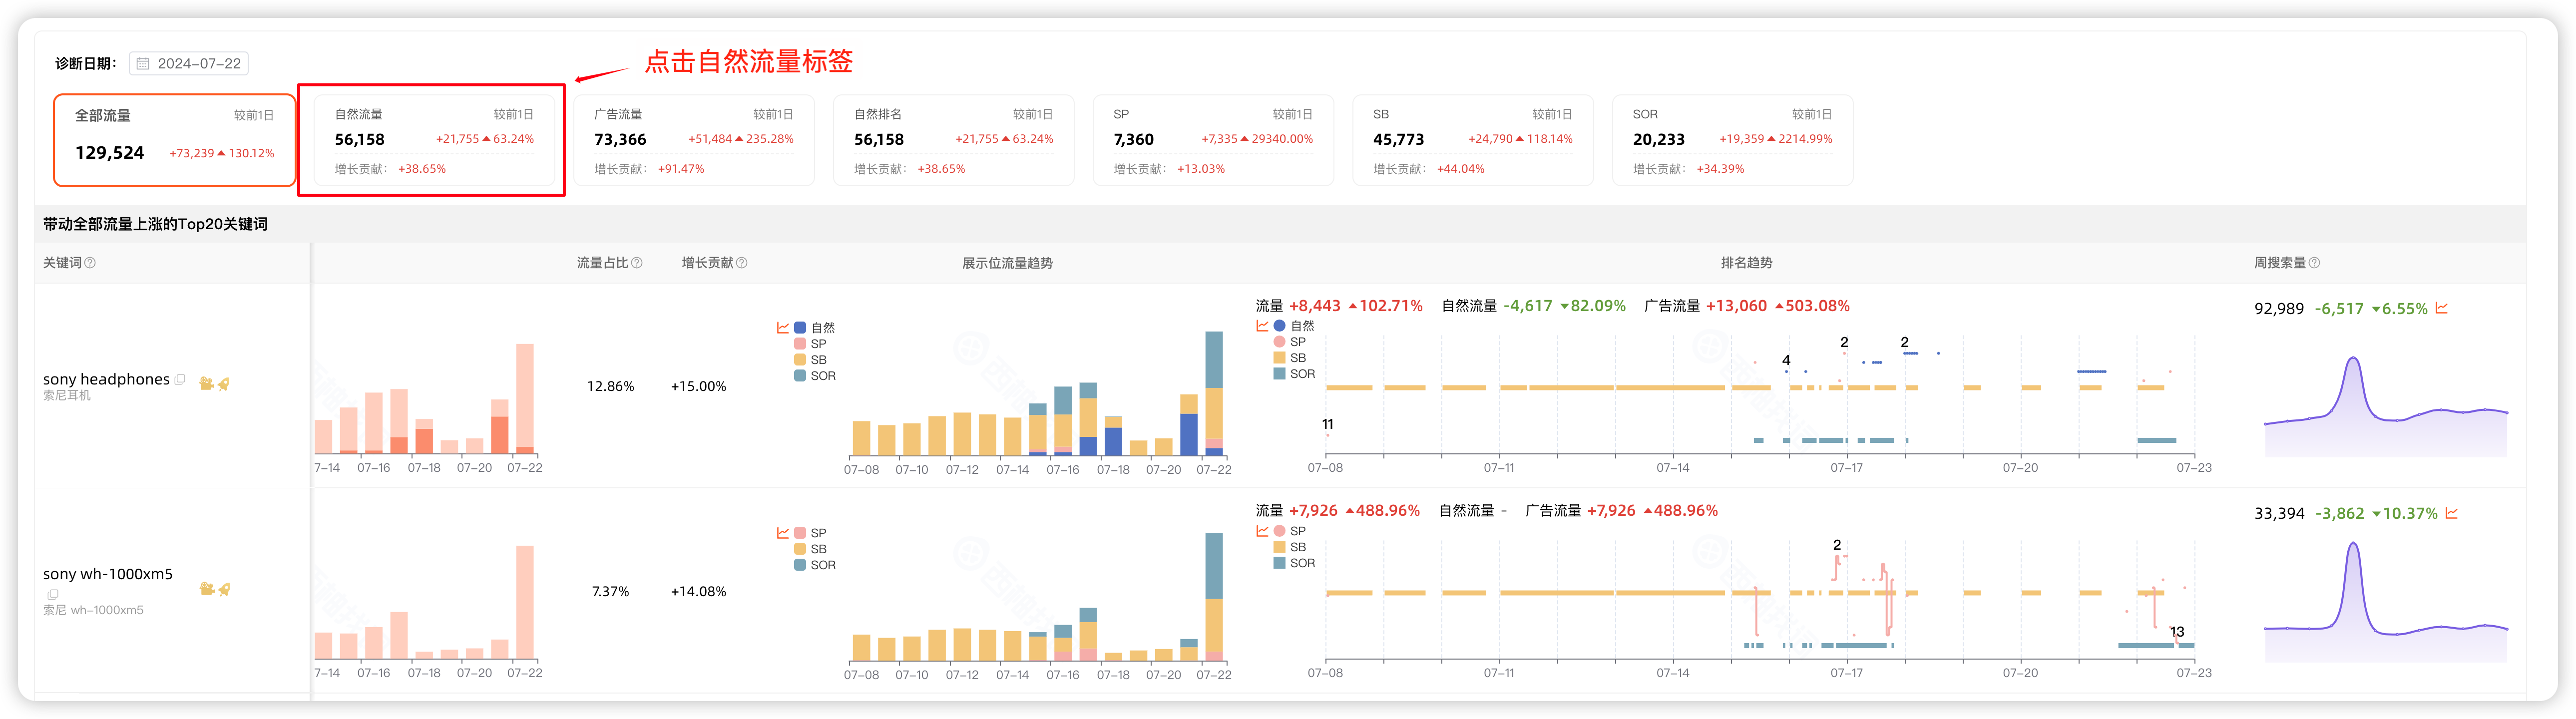Switch to the 广告流量 card
This screenshot has height=719, width=2576.
(693, 140)
